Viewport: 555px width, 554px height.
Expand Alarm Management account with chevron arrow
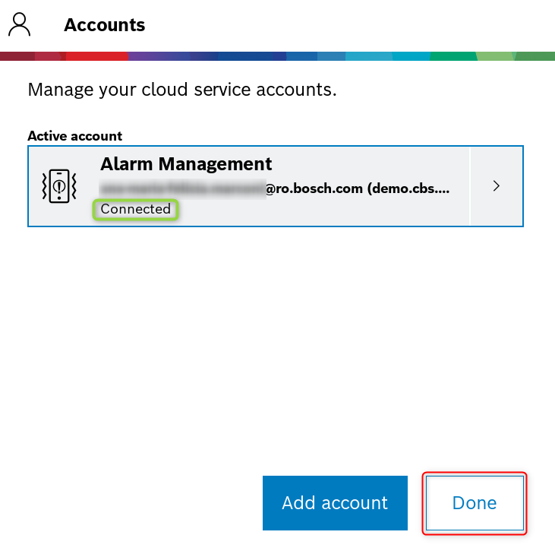pos(497,186)
